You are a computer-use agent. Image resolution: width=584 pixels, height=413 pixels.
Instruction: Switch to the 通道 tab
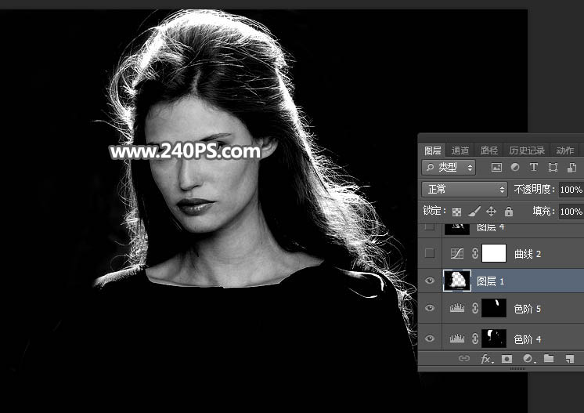point(460,150)
